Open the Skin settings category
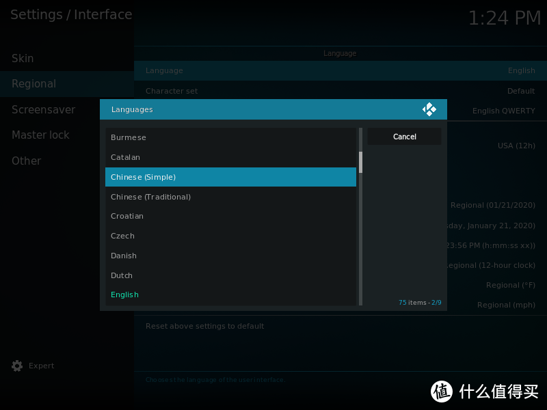Screen dimensions: 547x410 pos(67,58)
